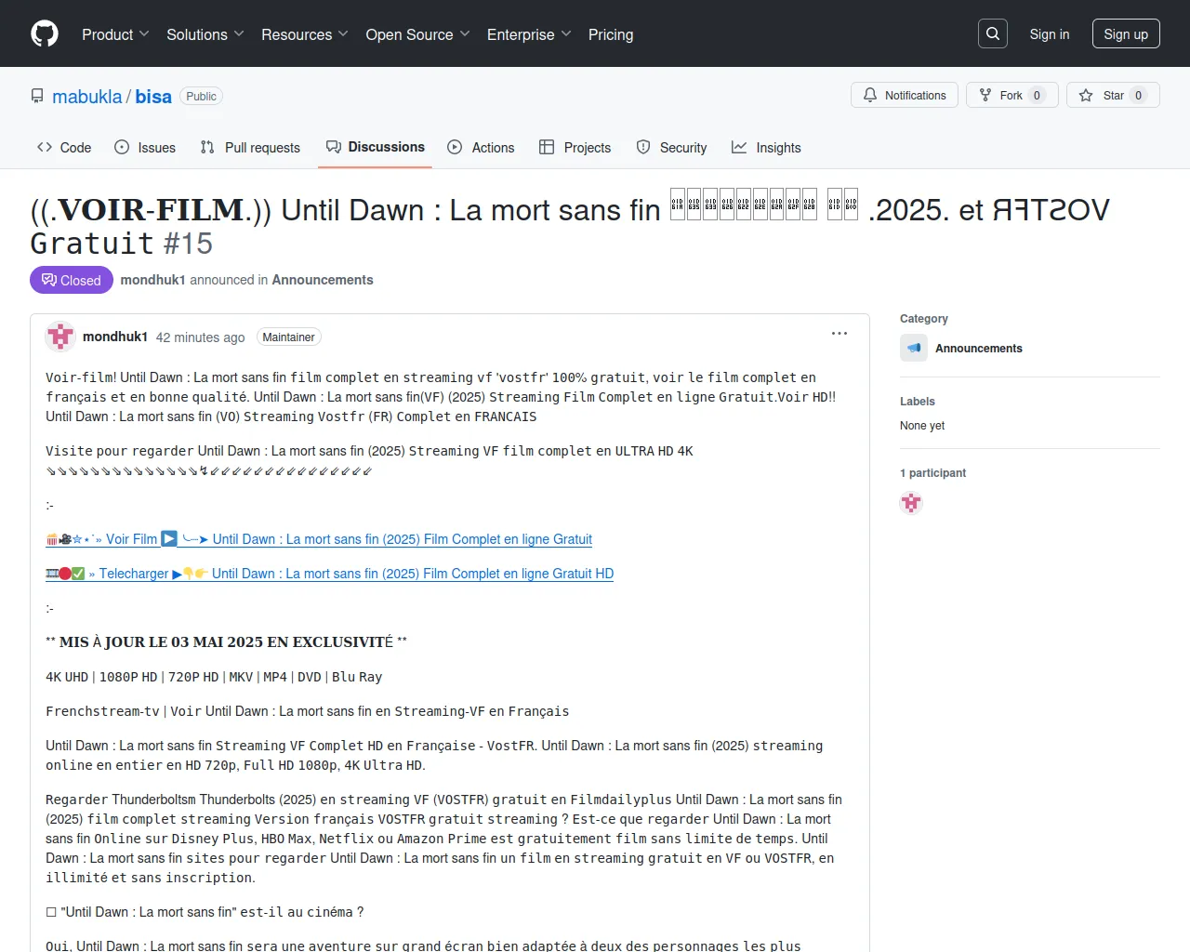Click the Announcements megaphone category icon

pyautogui.click(x=914, y=348)
